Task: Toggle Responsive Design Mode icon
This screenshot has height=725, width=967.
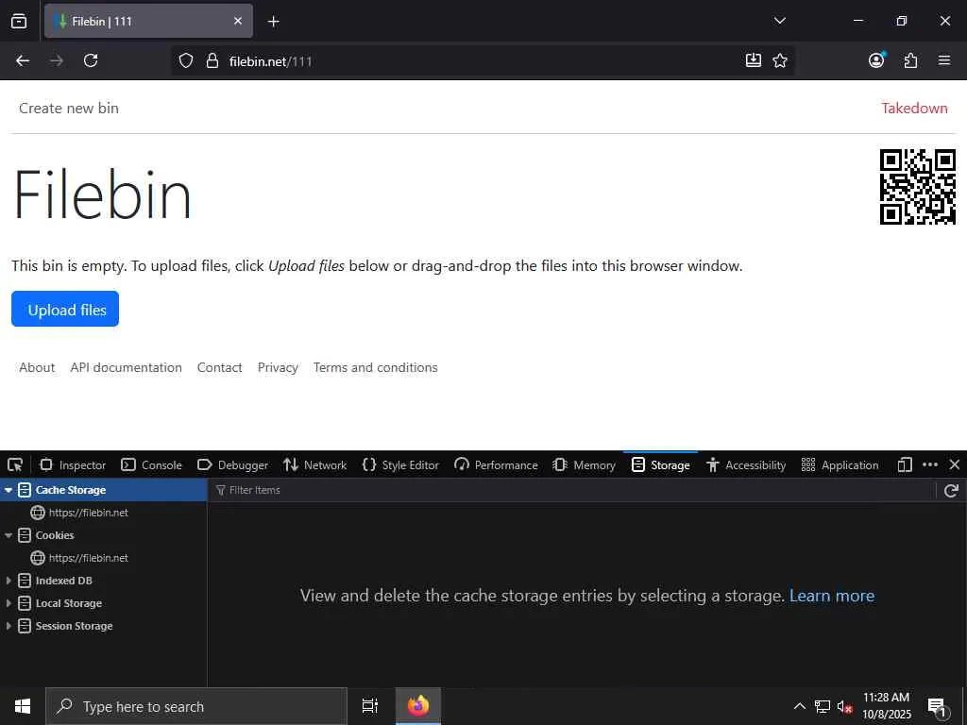Action: coord(905,464)
